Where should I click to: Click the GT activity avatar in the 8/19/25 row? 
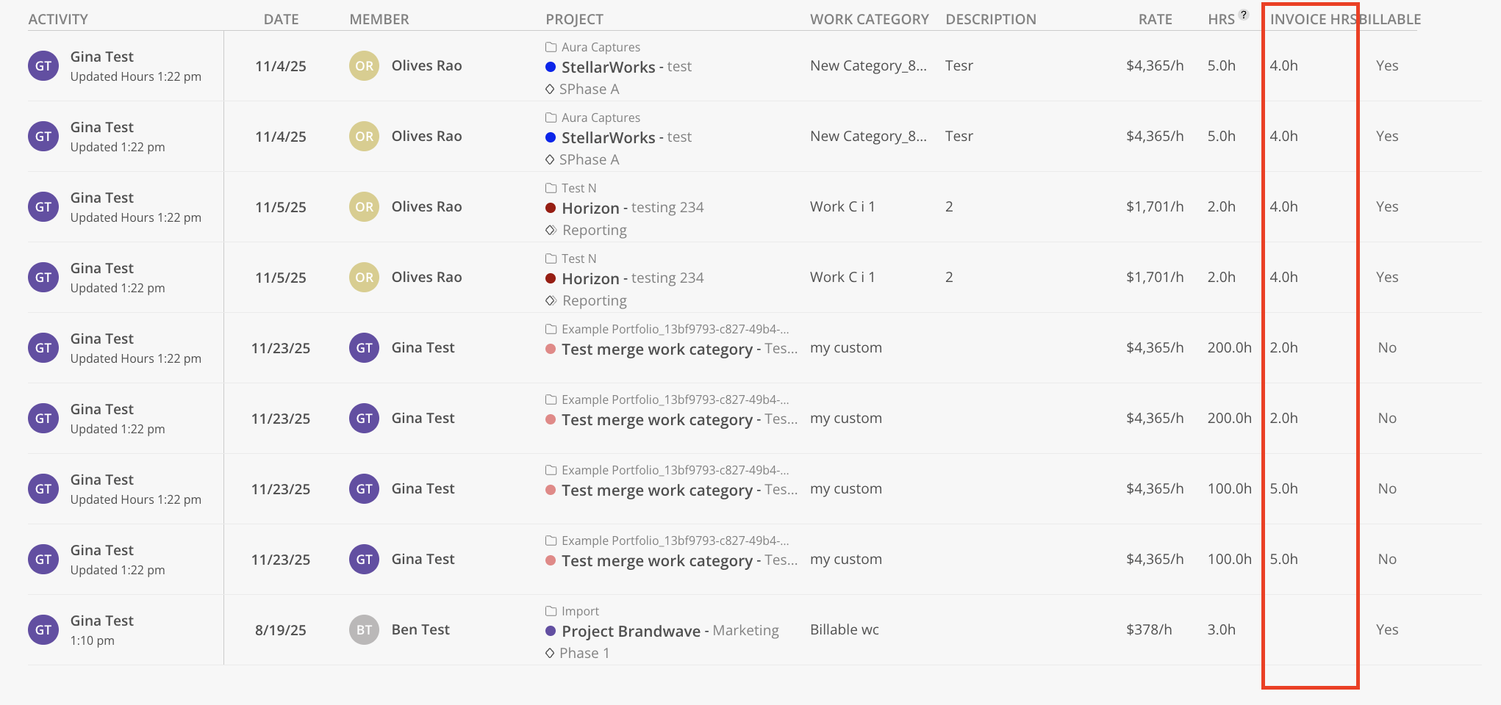coord(43,630)
